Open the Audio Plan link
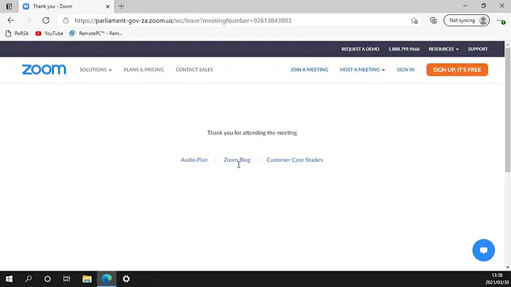 pos(194,160)
